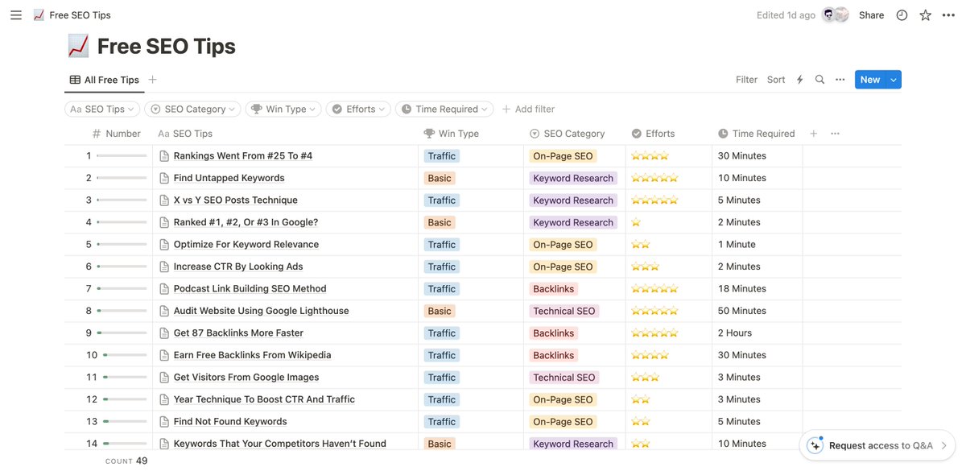Image resolution: width=966 pixels, height=471 pixels.
Task: Click the Sort button above the table
Action: (775, 79)
